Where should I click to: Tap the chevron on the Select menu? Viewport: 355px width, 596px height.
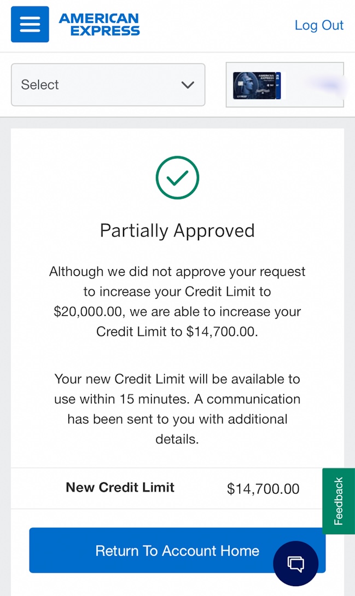(188, 85)
